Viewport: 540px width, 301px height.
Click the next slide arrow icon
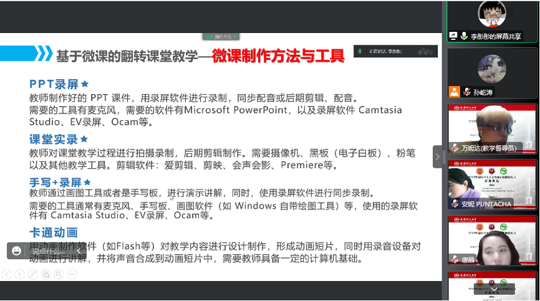pyautogui.click(x=19, y=274)
